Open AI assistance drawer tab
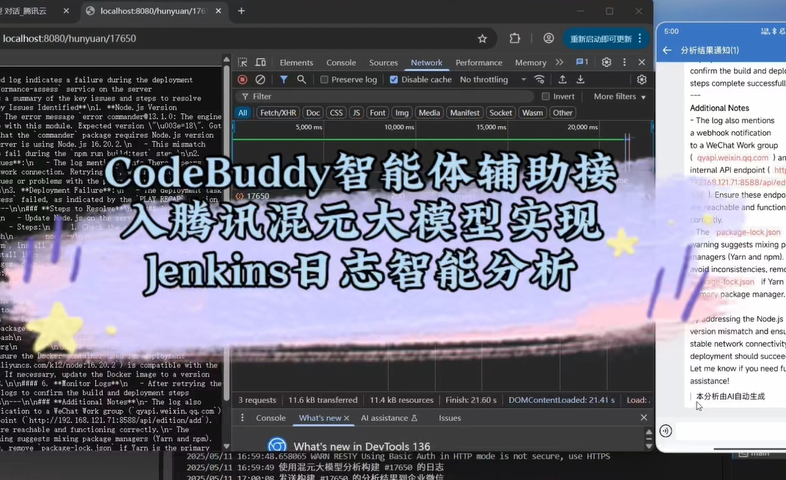Image resolution: width=786 pixels, height=480 pixels. click(389, 418)
